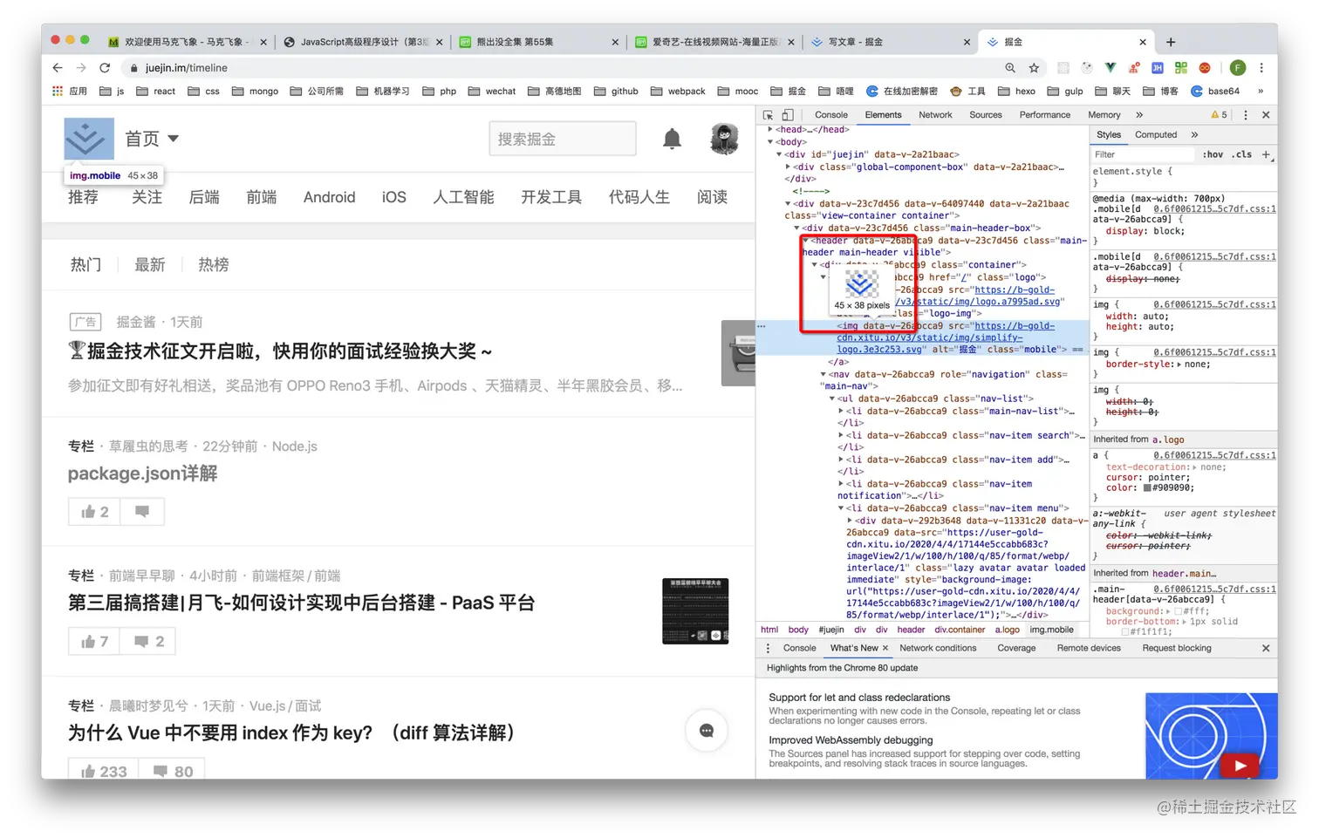The width and height of the screenshot is (1319, 838).
Task: Toggle the :hov element state pane
Action: pos(1213,154)
